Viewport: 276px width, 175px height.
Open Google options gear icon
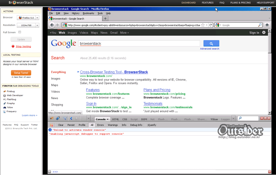click(264, 32)
